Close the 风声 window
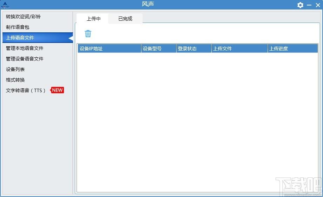Screen dimensions: 323x197 click(x=318, y=5)
